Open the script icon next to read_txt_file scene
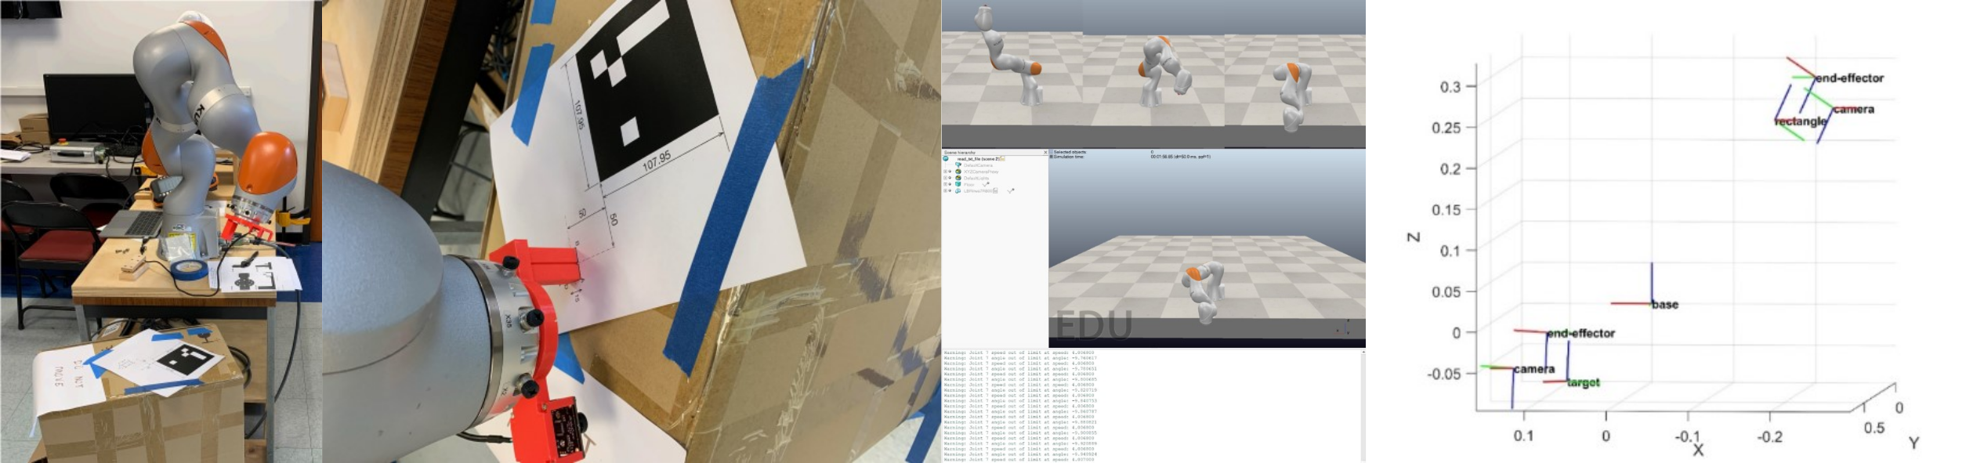Viewport: 1984px width, 463px height. 1002,159
